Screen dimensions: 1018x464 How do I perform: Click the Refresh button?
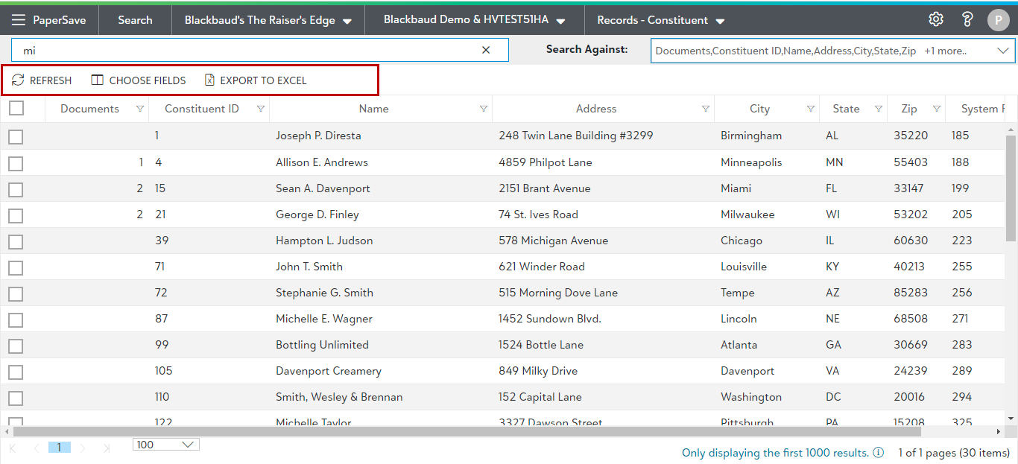[42, 80]
